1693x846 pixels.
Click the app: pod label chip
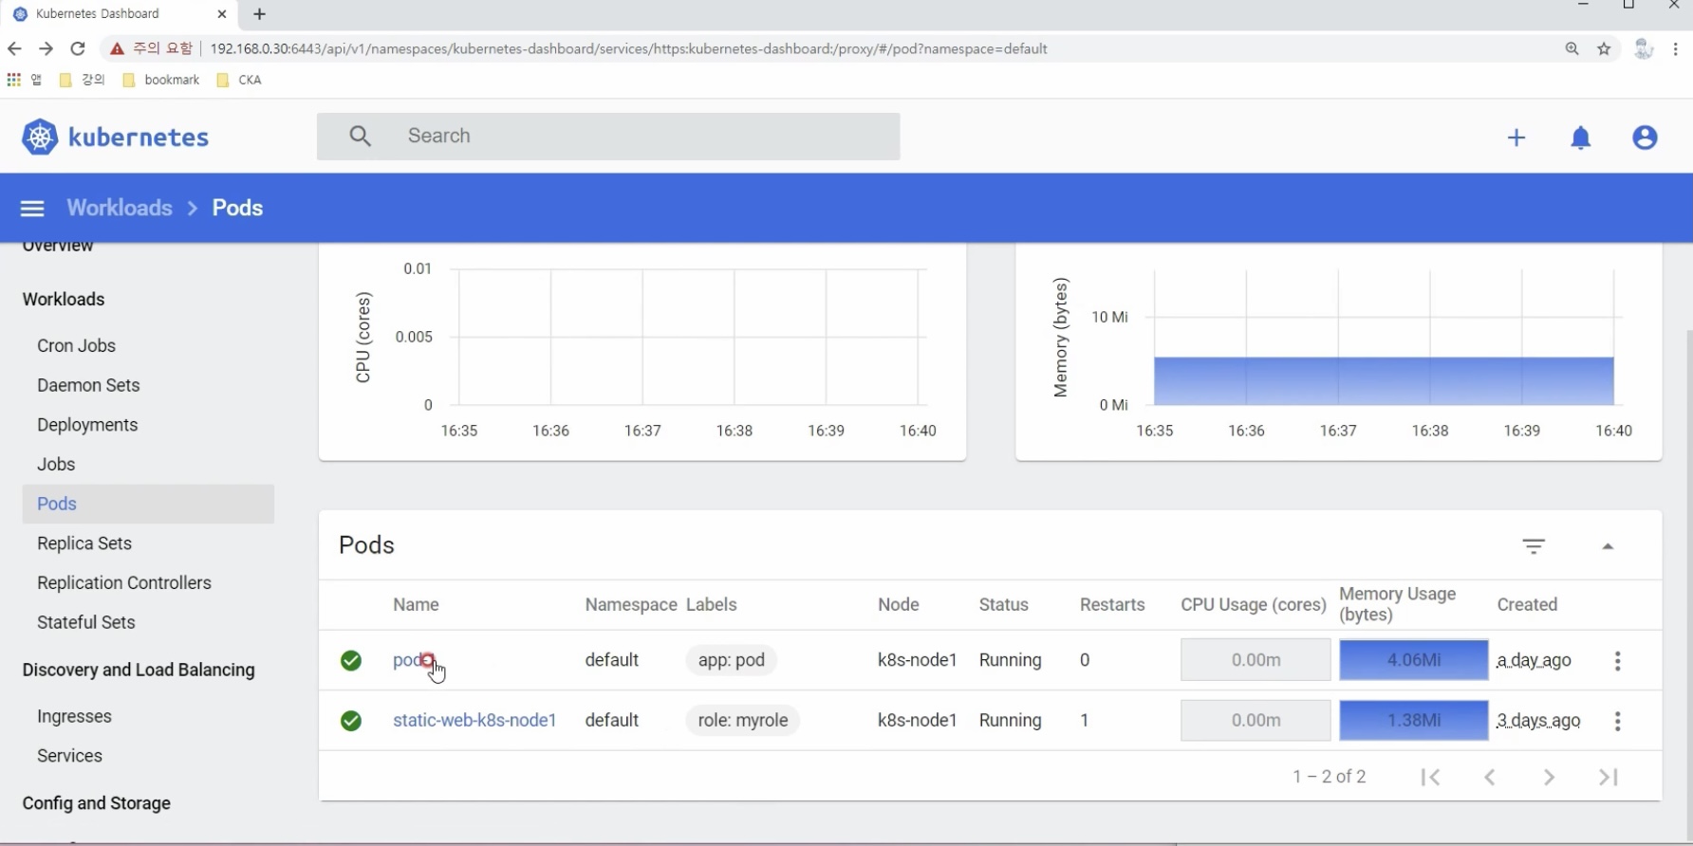tap(732, 661)
